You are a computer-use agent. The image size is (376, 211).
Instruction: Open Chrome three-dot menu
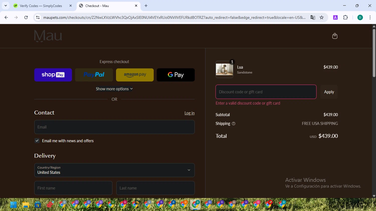tap(370, 18)
